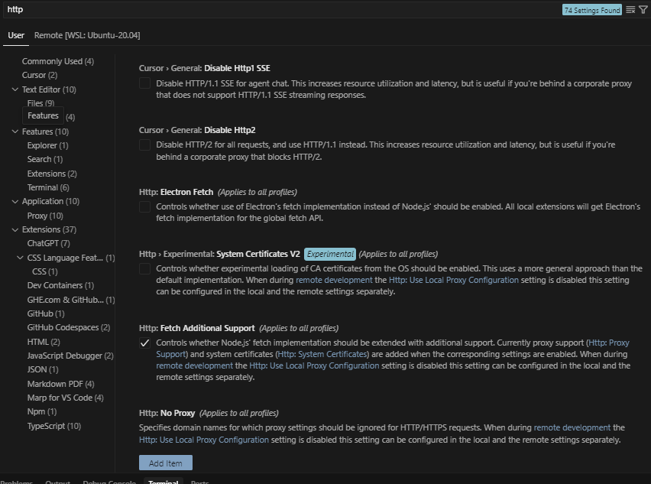
Task: Uncheck Fetch Additional Support checkbox
Action: (x=144, y=343)
